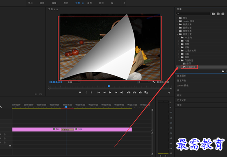The height and width of the screenshot is (157, 227).
Task: Click the Program Monitor blue playhead
Action: click(109, 86)
